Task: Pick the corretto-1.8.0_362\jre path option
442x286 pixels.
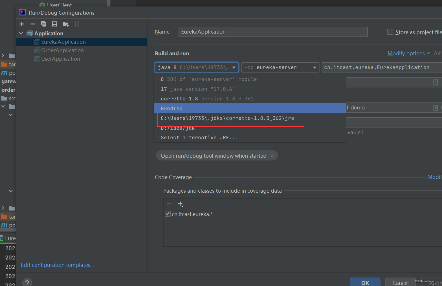Action: 250,118
